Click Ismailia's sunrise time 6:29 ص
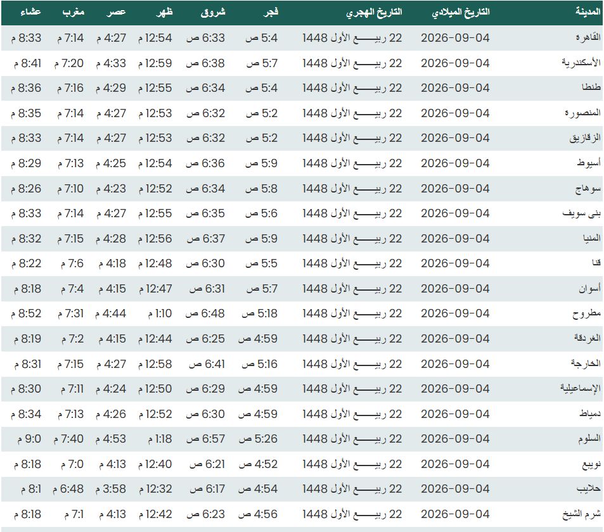 pyautogui.click(x=205, y=389)
